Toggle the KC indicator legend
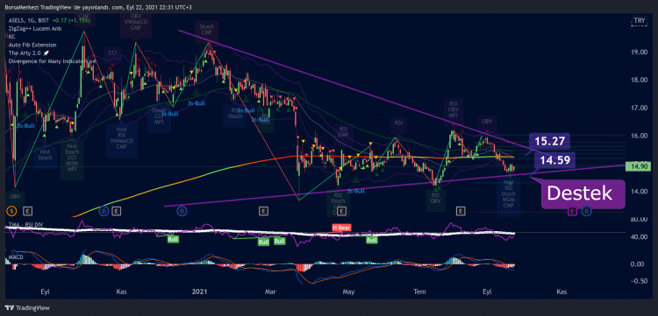 point(11,37)
